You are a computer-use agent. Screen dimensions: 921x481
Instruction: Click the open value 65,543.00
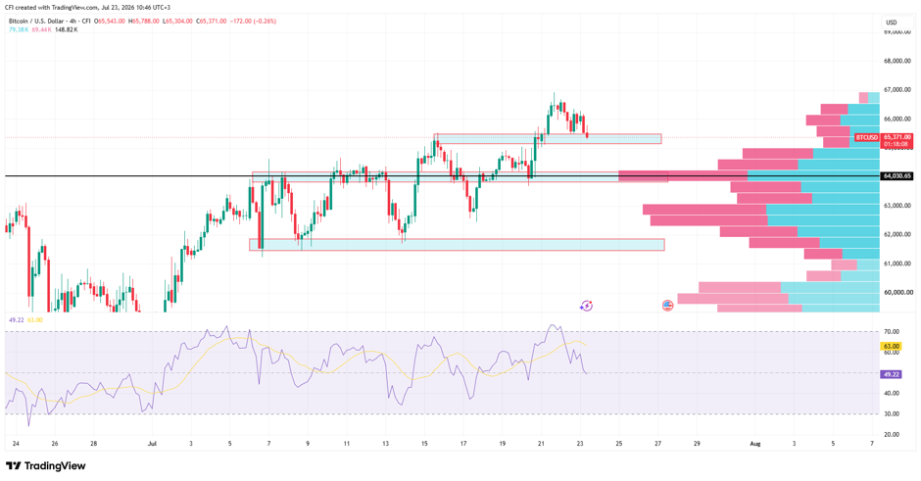[x=111, y=22]
